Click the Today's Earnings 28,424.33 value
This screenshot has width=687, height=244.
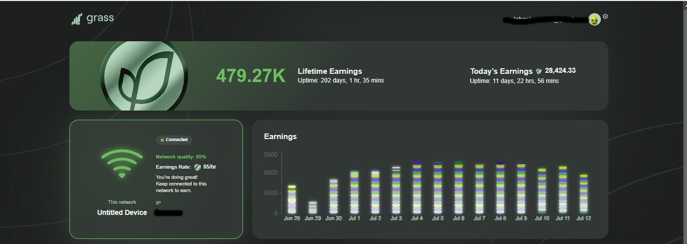tap(560, 71)
